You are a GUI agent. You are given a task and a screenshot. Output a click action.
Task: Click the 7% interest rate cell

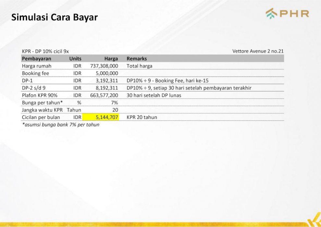[114, 102]
